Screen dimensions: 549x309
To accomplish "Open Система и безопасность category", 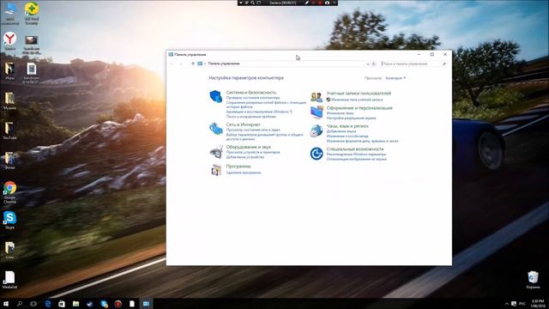I will click(251, 93).
